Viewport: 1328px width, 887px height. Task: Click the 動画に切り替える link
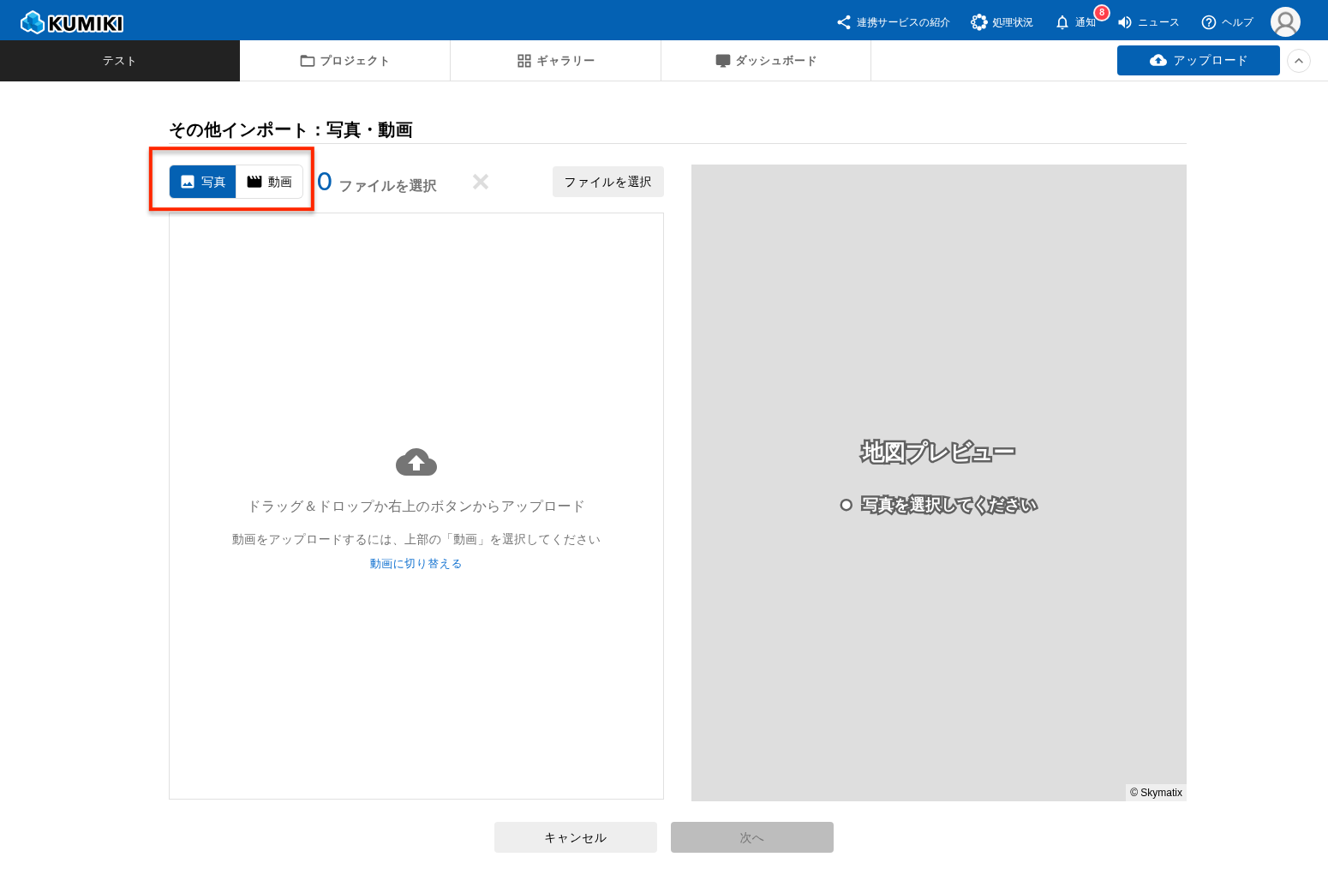pyautogui.click(x=416, y=563)
